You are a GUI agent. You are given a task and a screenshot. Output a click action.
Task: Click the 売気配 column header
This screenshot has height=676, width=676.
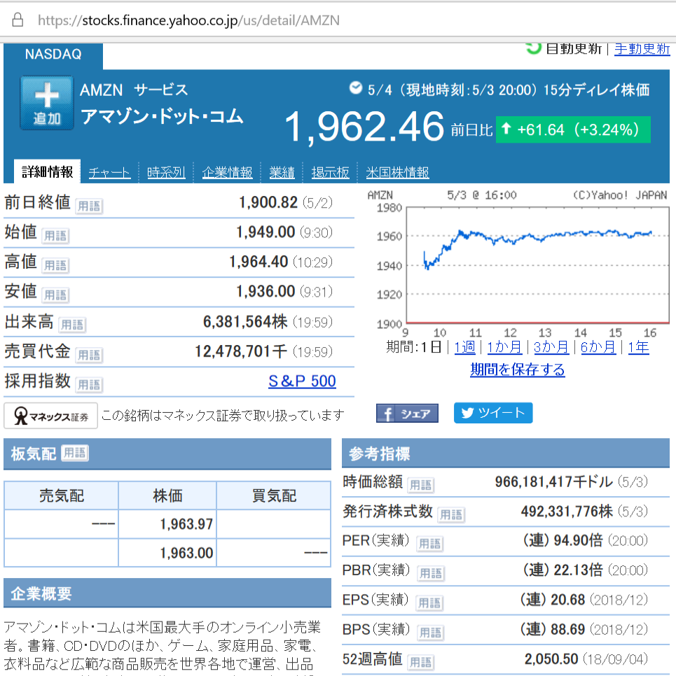pos(62,495)
